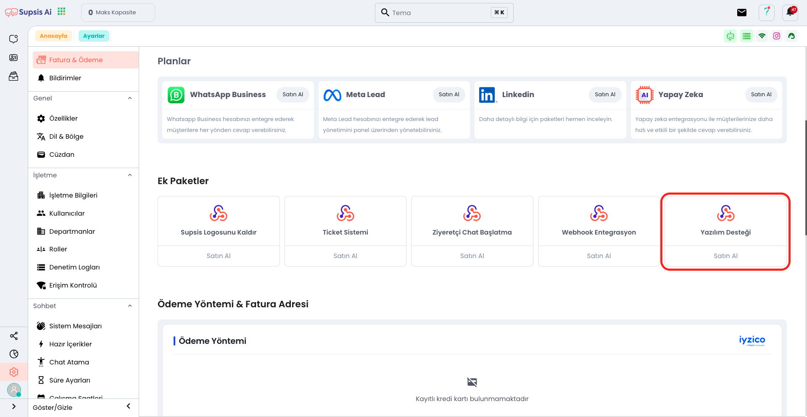Click the WhatsApp Business logo icon

tap(176, 95)
